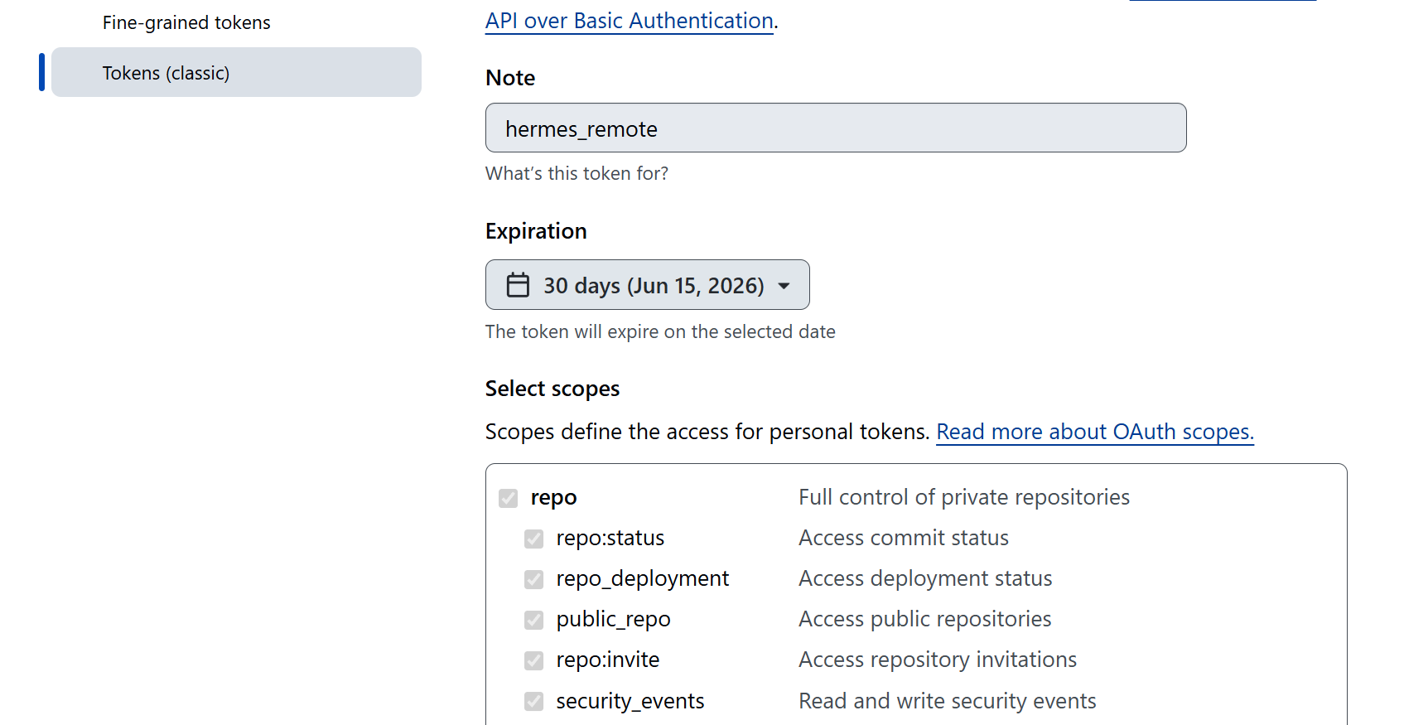Click the calendar icon in the Expiration selector
Screen dimensions: 1404x725
(518, 285)
